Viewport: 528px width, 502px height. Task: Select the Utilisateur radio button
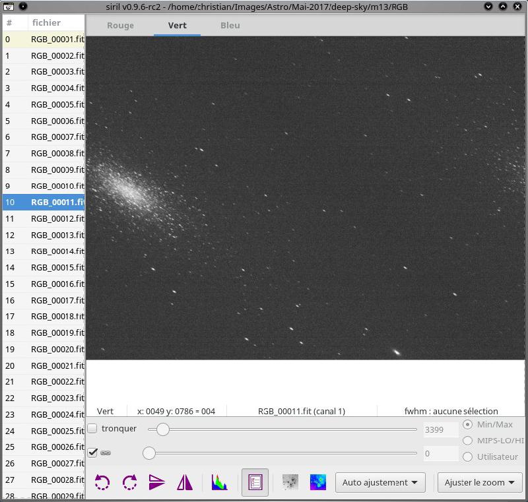[x=467, y=456]
